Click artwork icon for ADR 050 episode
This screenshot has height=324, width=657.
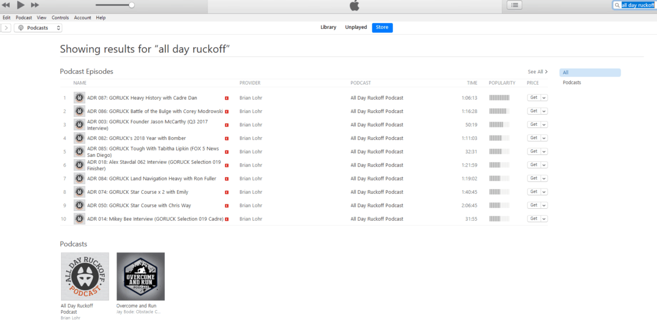coord(79,205)
